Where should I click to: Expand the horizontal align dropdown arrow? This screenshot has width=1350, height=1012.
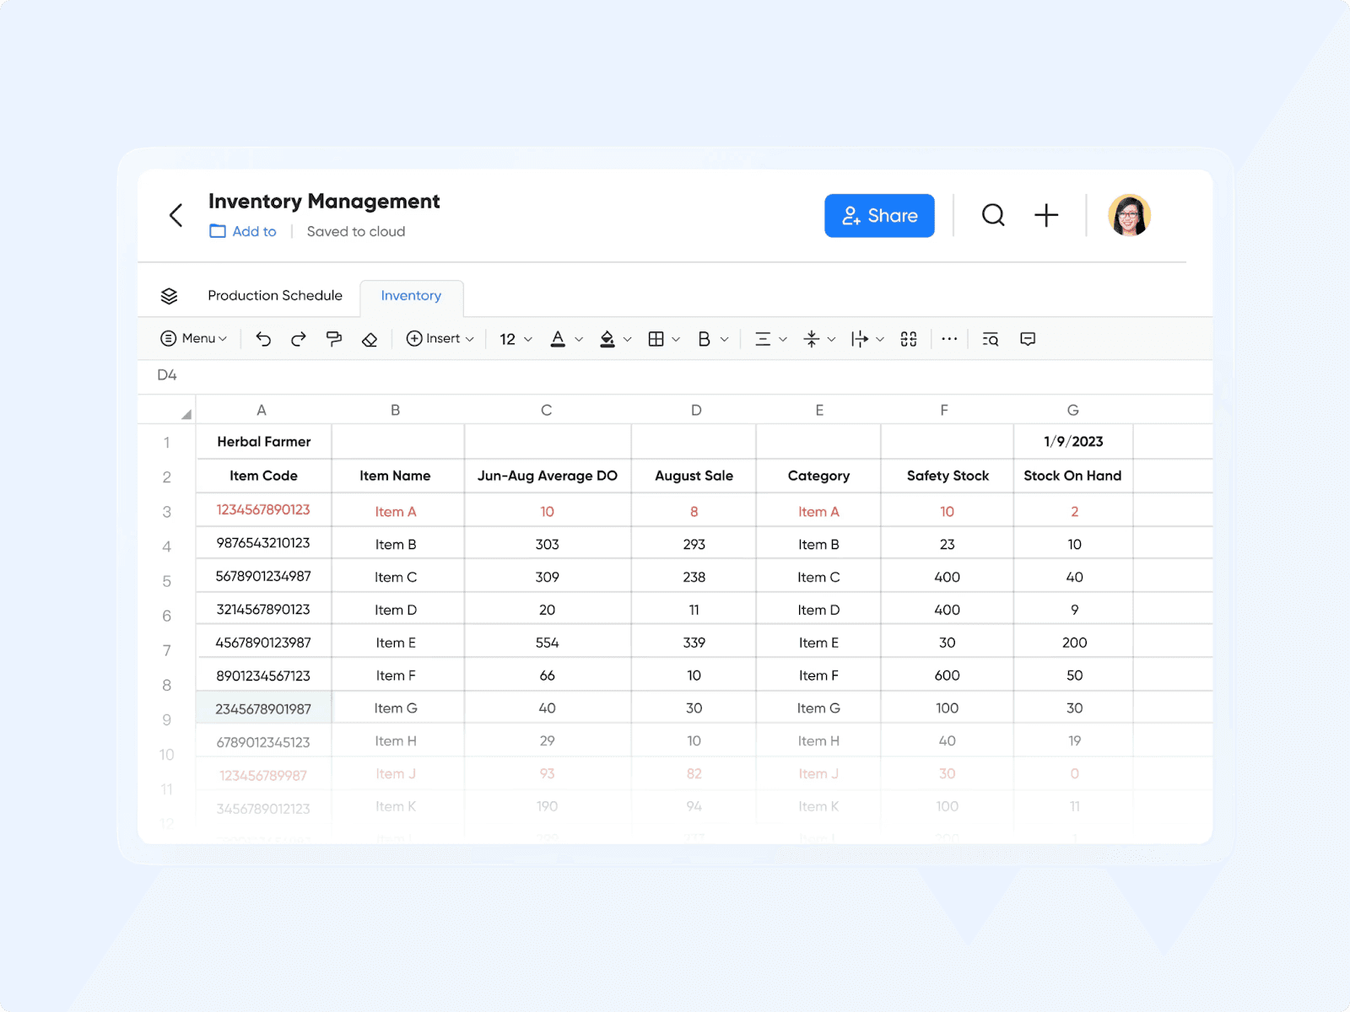(783, 340)
